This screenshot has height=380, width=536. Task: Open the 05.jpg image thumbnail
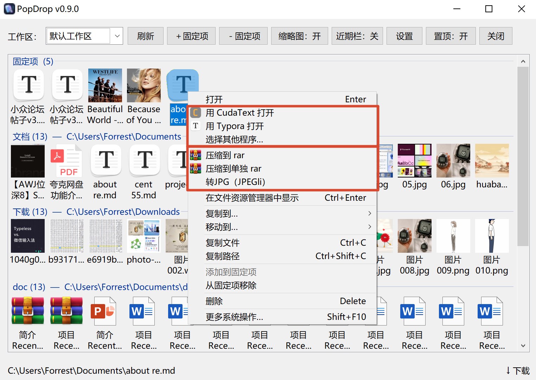(415, 161)
